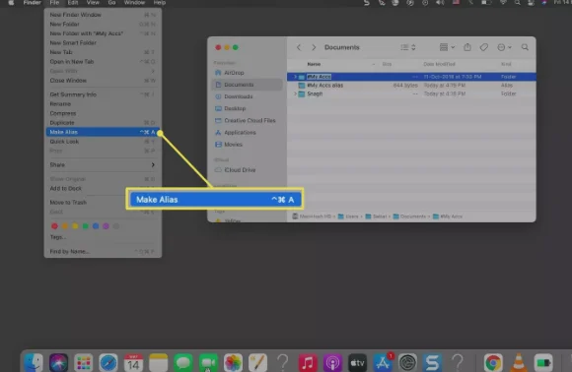
Task: Click Macintosh HD in the path bar
Action: 312,217
